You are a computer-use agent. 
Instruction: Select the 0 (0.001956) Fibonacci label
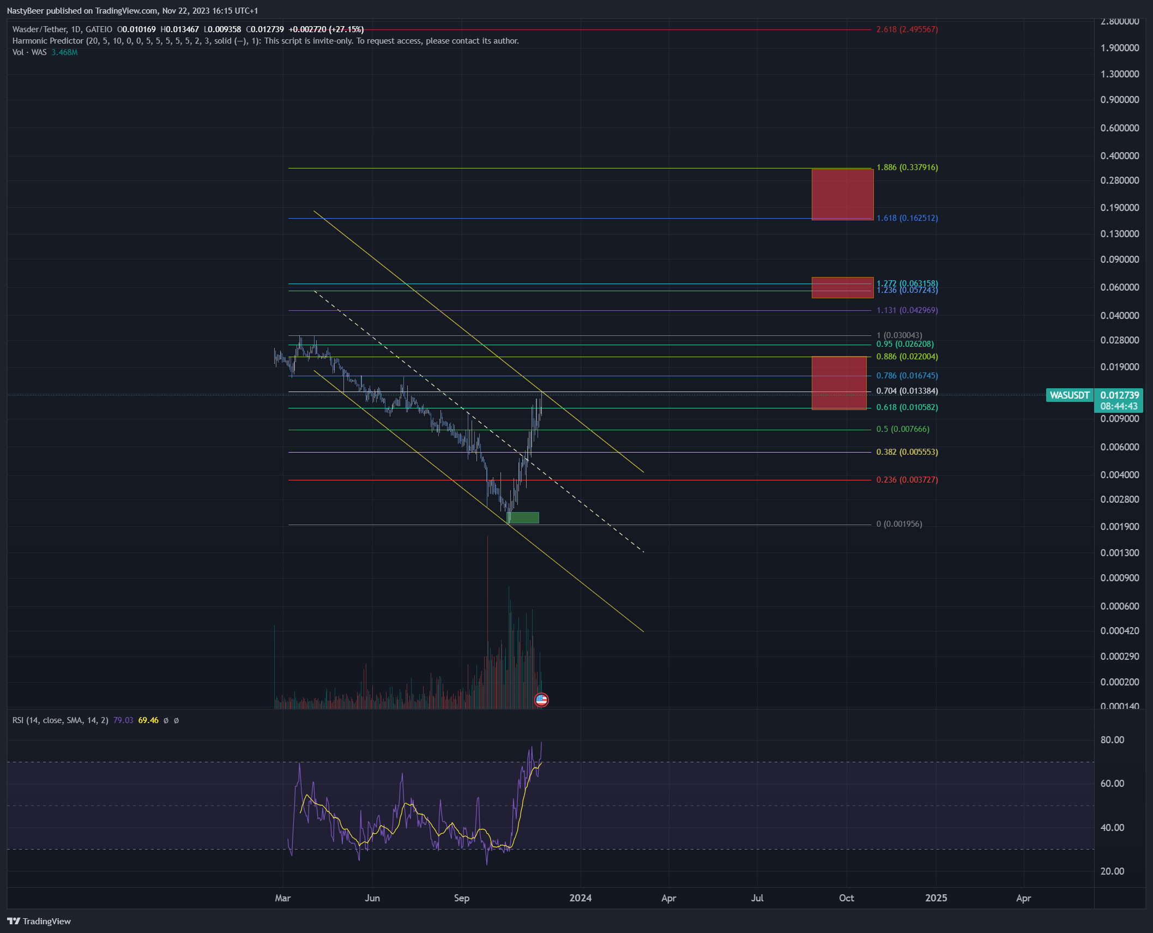[x=900, y=524]
